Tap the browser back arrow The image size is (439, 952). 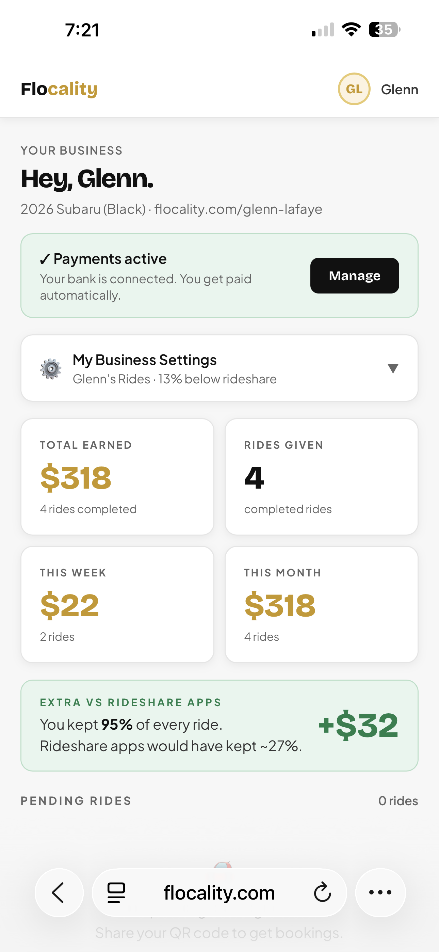click(59, 892)
